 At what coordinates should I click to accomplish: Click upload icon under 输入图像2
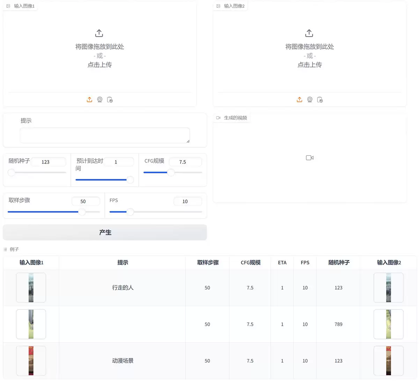tap(300, 99)
